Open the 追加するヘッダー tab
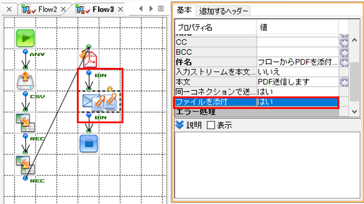The height and width of the screenshot is (204, 364). tap(223, 11)
